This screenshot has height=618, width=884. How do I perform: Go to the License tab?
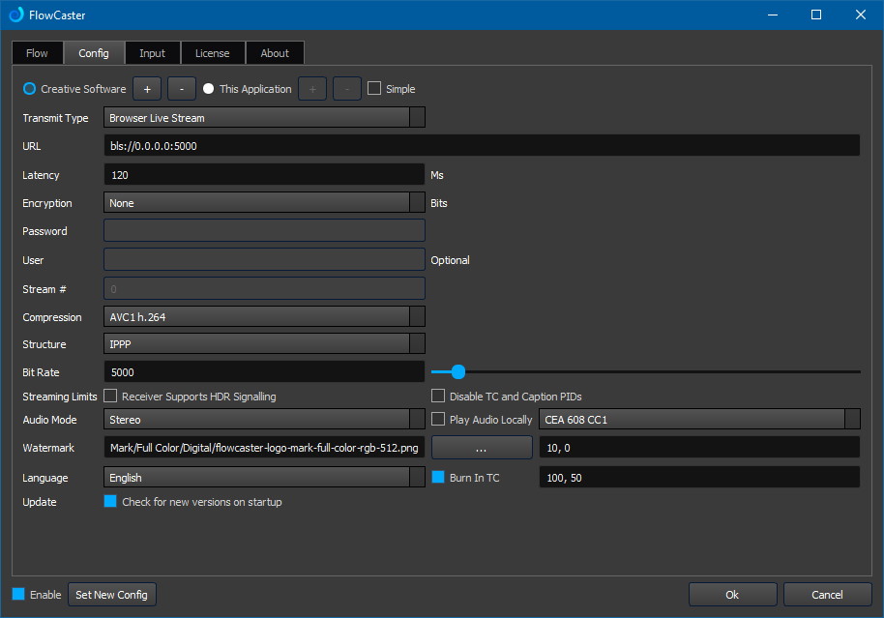pyautogui.click(x=213, y=53)
